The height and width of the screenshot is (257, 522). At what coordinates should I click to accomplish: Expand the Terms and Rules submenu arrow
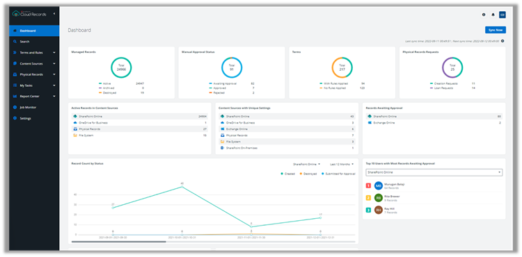[x=54, y=53]
